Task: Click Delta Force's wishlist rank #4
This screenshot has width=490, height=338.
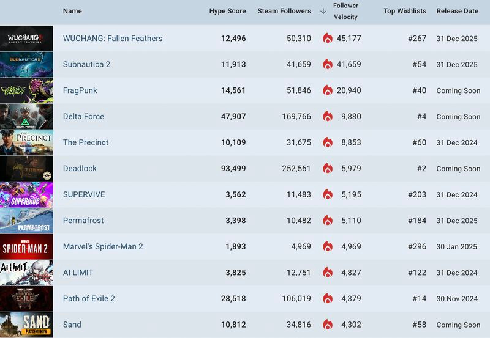Action: (x=421, y=116)
